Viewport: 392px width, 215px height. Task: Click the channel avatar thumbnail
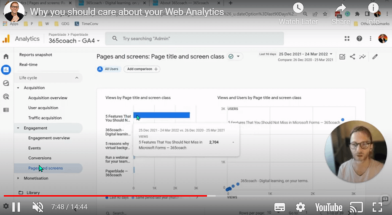(14, 11)
